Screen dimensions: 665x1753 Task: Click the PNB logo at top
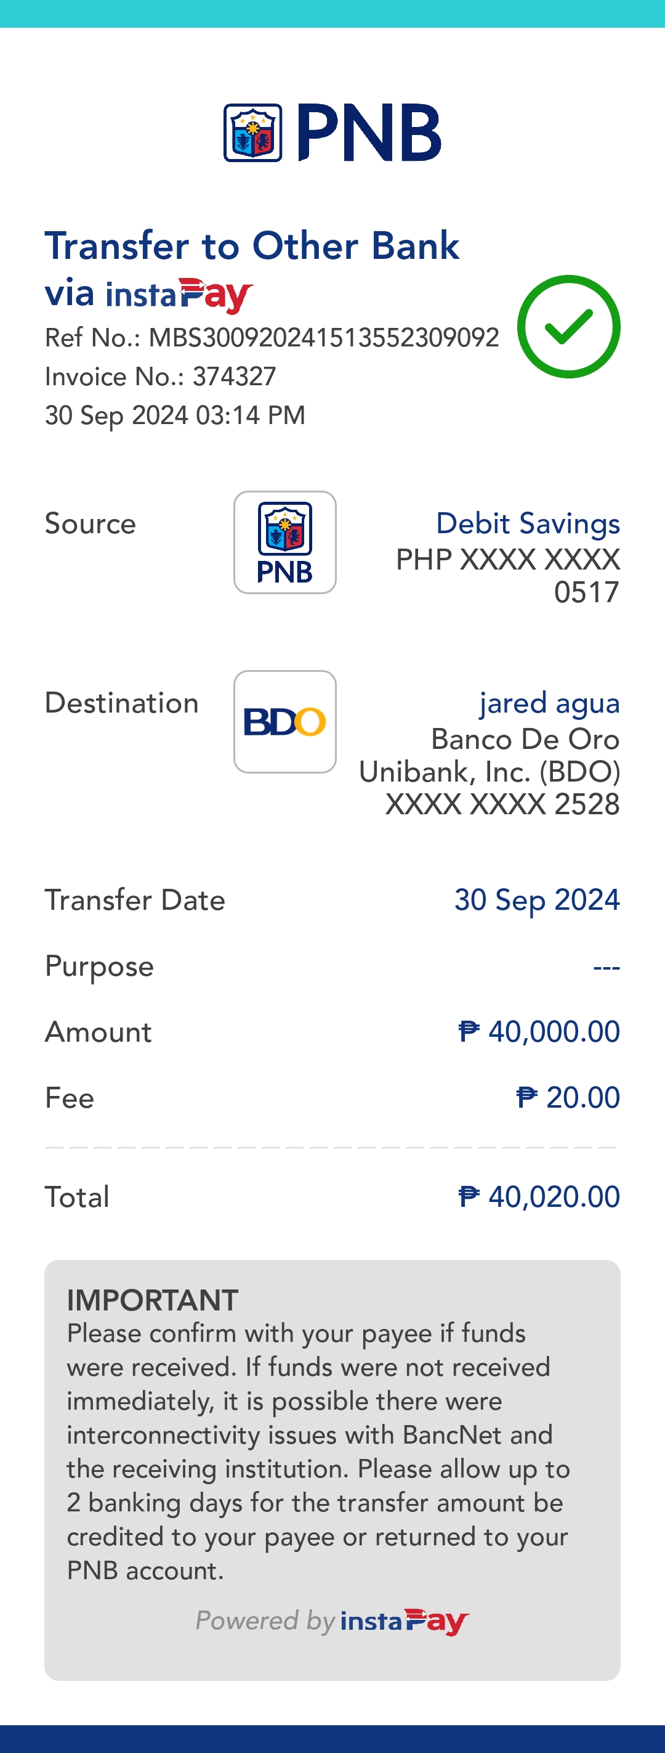[332, 133]
